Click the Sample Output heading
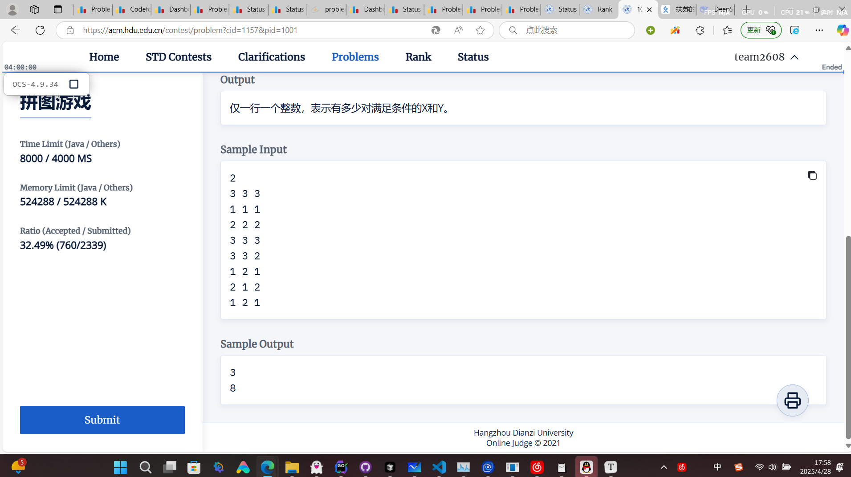The image size is (851, 477). pyautogui.click(x=257, y=344)
